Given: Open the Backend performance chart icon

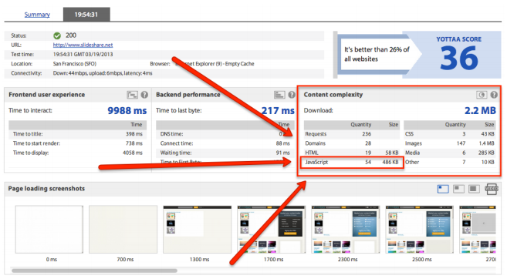Looking at the screenshot, I should [x=279, y=95].
